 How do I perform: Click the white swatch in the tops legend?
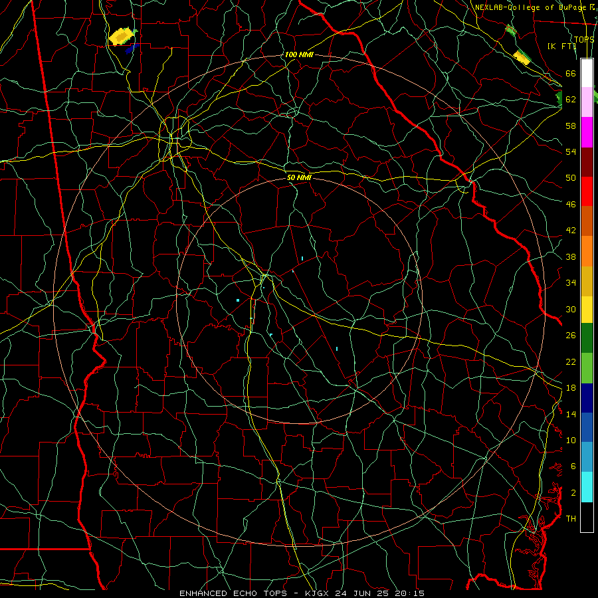(587, 73)
